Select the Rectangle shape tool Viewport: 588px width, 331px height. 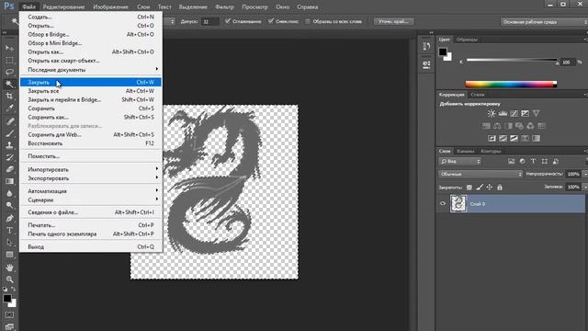pos(9,255)
